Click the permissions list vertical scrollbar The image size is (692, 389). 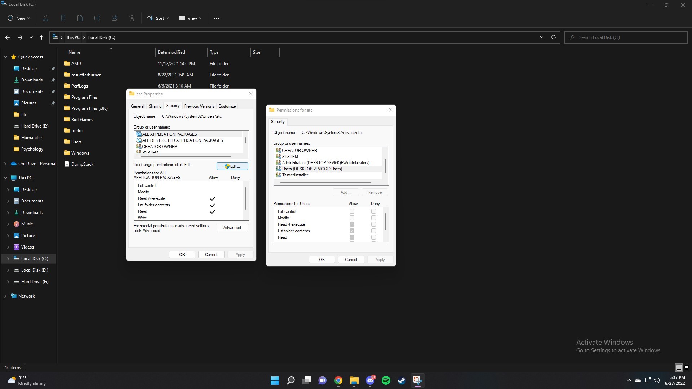[386, 222]
